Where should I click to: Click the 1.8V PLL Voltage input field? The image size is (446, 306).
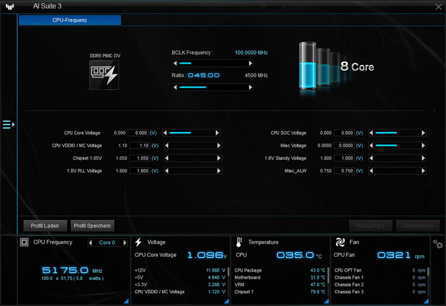pos(140,171)
